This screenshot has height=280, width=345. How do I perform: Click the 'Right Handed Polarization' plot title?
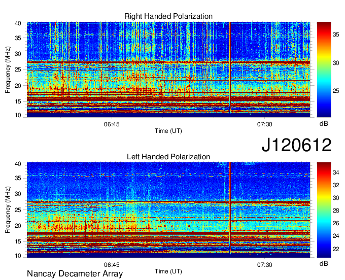[168, 16]
